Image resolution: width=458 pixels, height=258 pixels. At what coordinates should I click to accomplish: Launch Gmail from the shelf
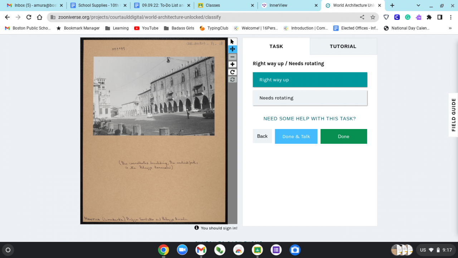(x=201, y=250)
